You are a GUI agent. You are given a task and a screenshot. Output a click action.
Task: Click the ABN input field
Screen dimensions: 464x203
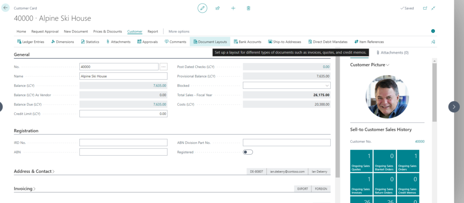pyautogui.click(x=123, y=152)
